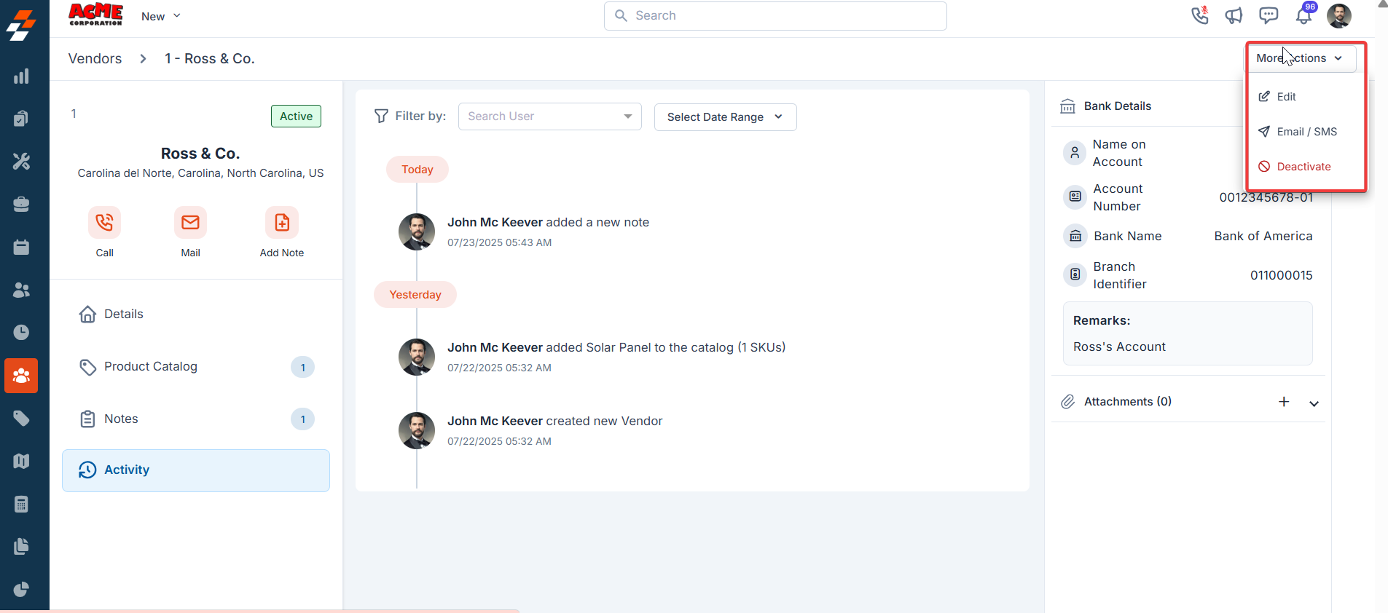Click the top Search field
Viewport: 1388px width, 613px height.
pos(775,16)
